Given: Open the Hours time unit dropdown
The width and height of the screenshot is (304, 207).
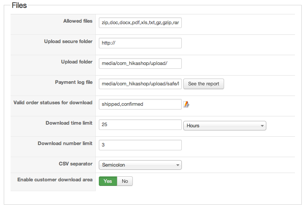Looking at the screenshot, I should coord(225,125).
